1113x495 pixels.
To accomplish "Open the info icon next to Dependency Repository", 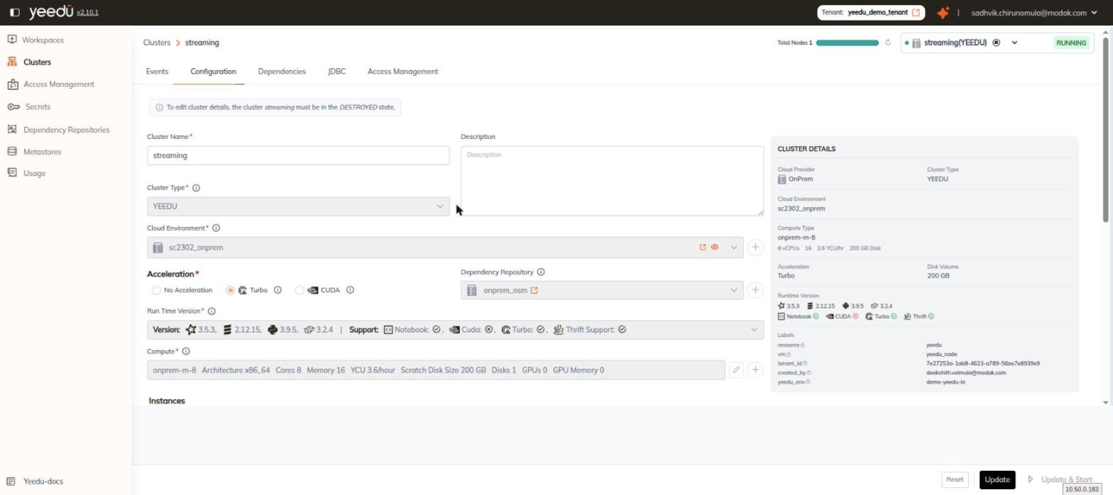I will tap(541, 272).
